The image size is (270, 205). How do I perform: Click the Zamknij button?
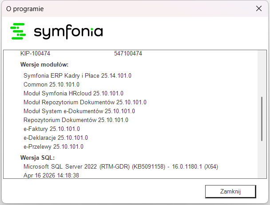click(230, 191)
